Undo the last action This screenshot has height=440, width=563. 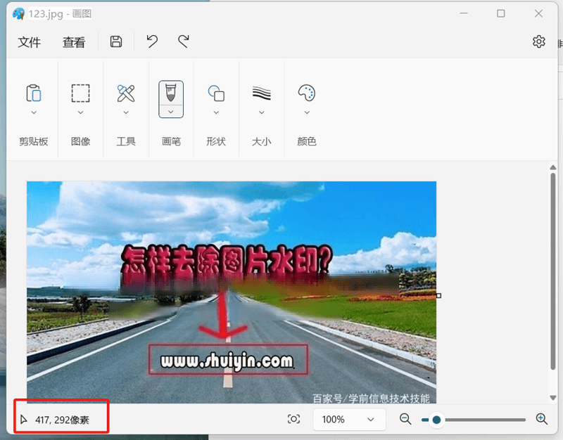[x=152, y=42]
